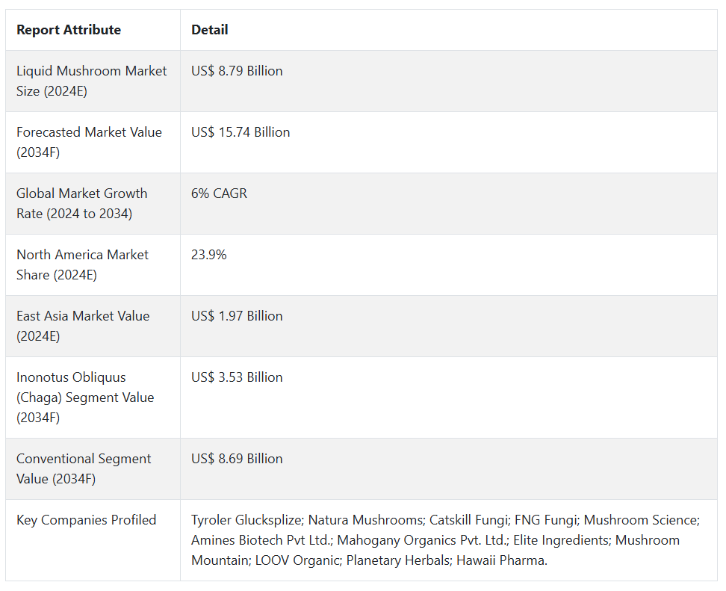Select the Key Companies Profiled cell
The width and height of the screenshot is (726, 591).
pos(87,520)
